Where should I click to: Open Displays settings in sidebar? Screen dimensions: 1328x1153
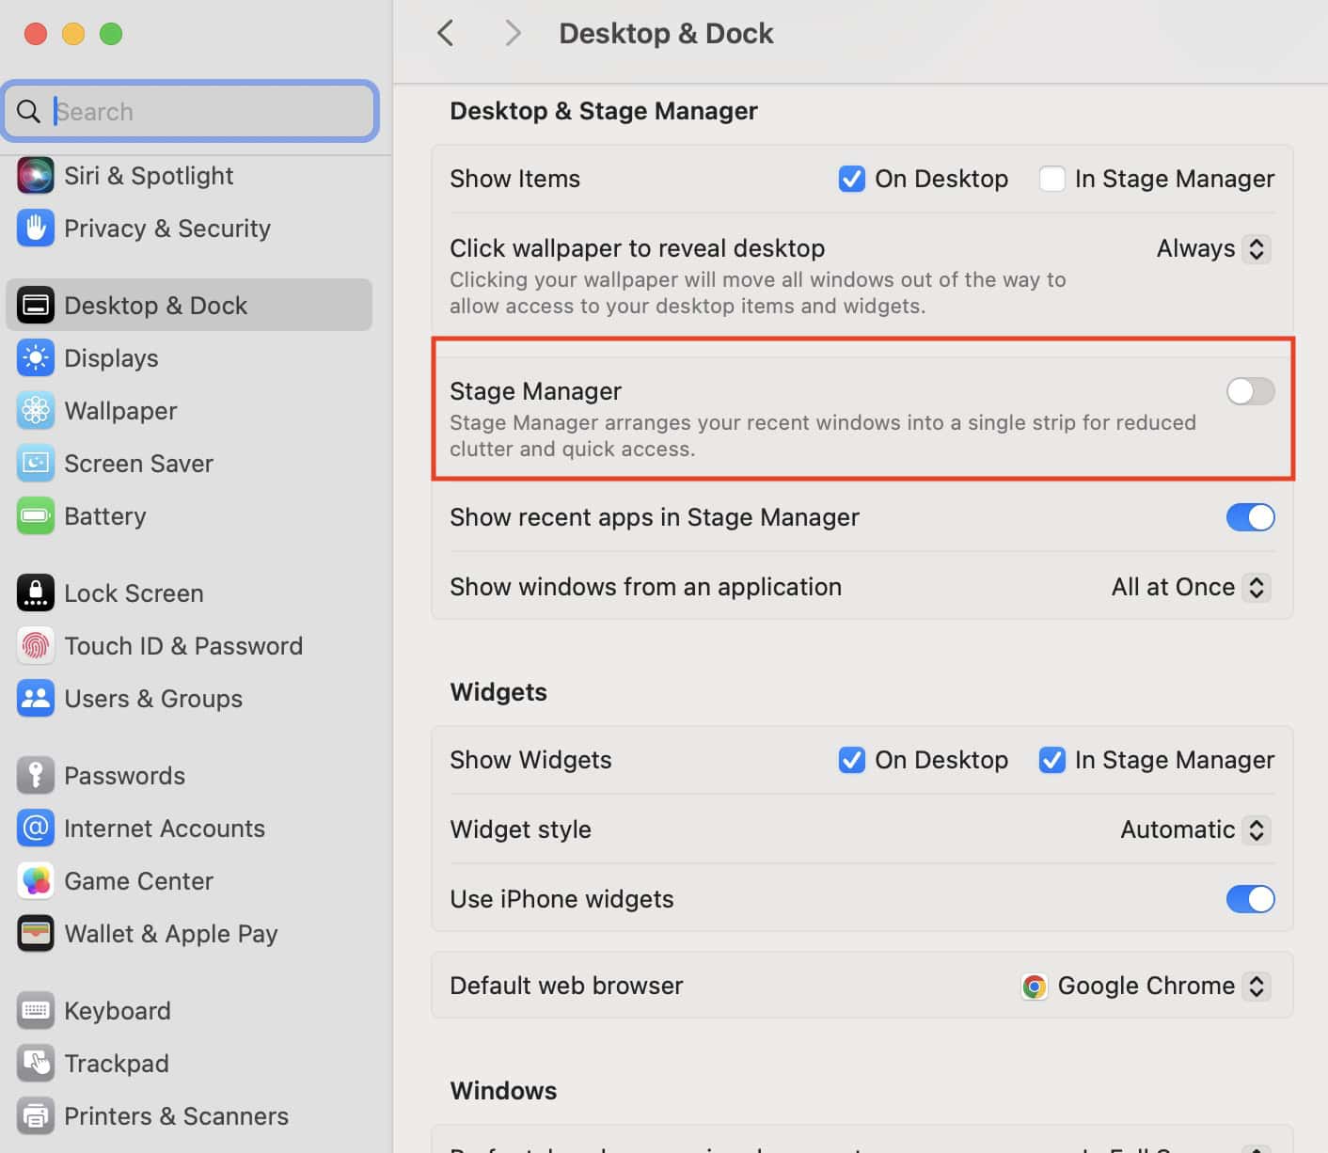111,358
